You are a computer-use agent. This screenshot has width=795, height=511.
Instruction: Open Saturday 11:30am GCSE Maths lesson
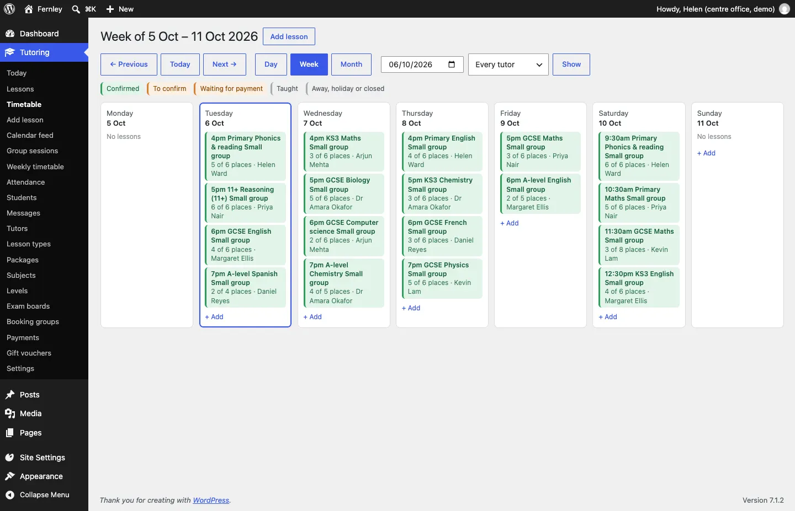pyautogui.click(x=639, y=245)
